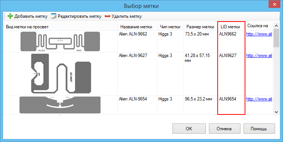This screenshot has height=142, width=283.
Task: Click the 'LID метки' column header
Action: [x=230, y=27]
